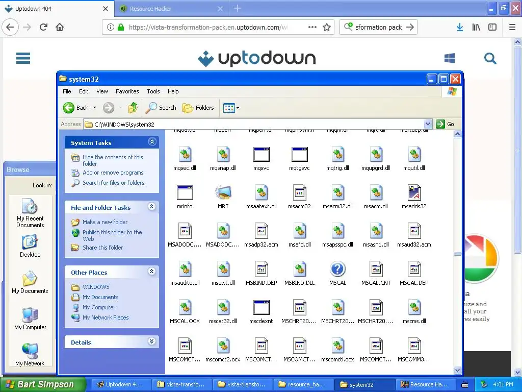Select the msaatext.dll file icon
This screenshot has width=522, height=392.
(262, 192)
